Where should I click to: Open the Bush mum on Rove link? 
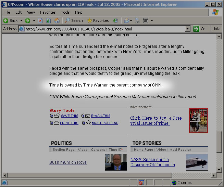pos(68,162)
